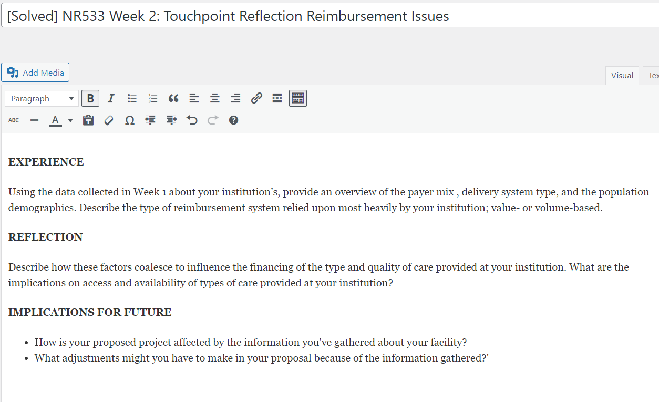
Task: Click Paste as text icon
Action: (x=88, y=120)
